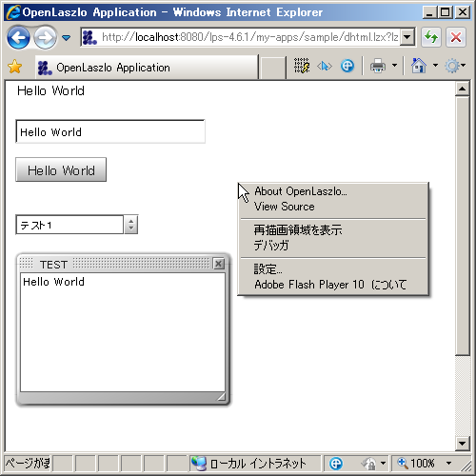Click the Print icon in toolbar

(378, 66)
